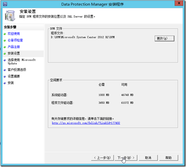Cancel setup with 取消 button
This screenshot has height=167, width=186.
(x=148, y=158)
